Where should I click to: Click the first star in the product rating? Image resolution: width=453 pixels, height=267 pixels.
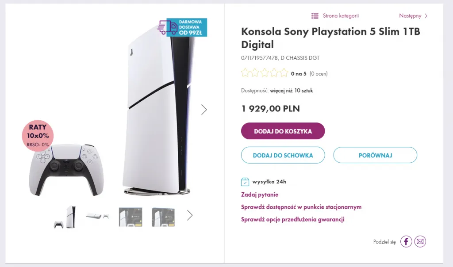pos(245,72)
